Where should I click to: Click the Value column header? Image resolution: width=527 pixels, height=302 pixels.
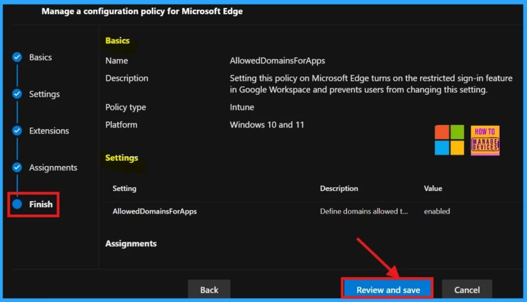pos(433,188)
